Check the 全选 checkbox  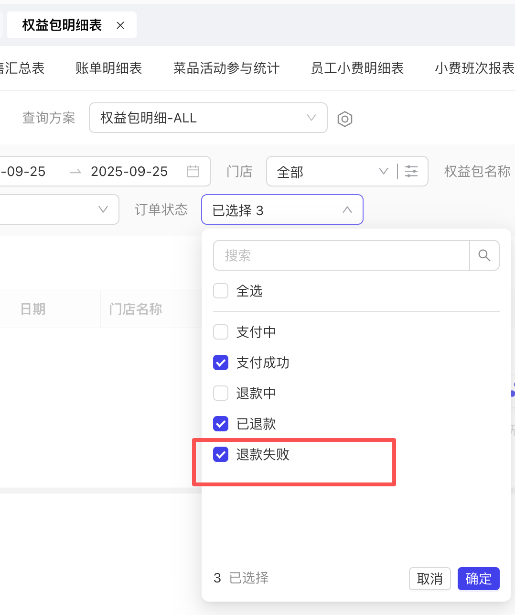point(221,291)
